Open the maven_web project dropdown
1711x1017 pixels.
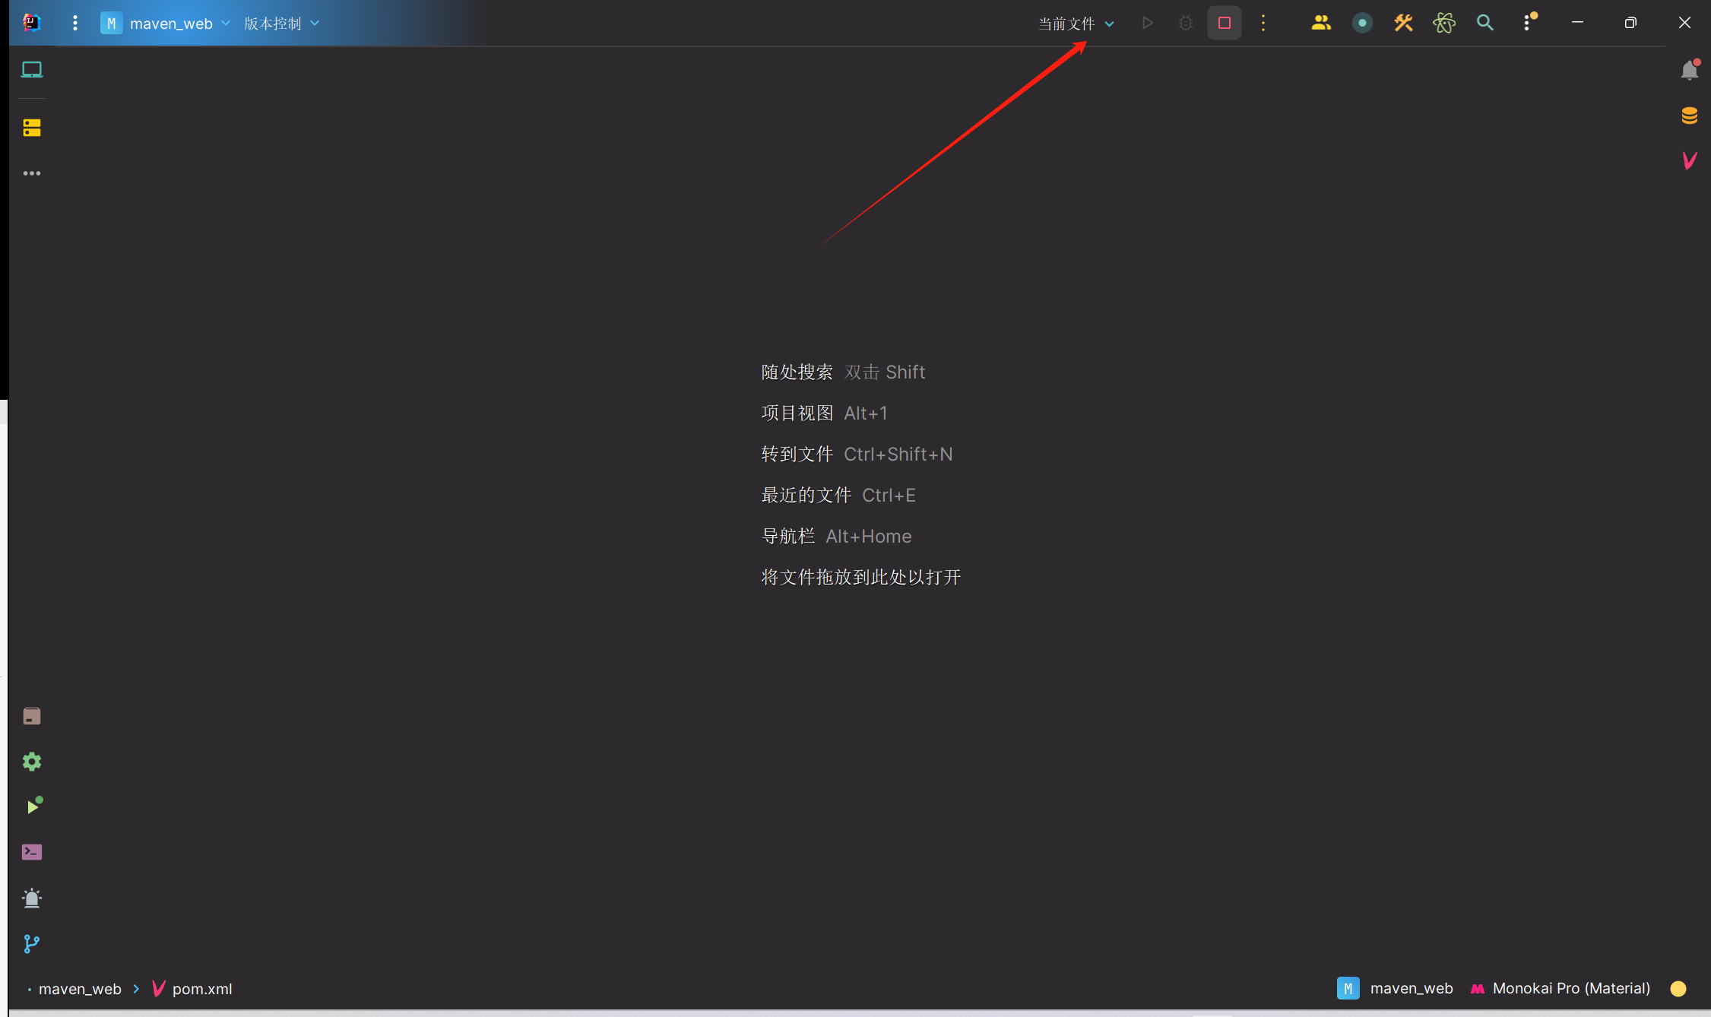tap(166, 23)
